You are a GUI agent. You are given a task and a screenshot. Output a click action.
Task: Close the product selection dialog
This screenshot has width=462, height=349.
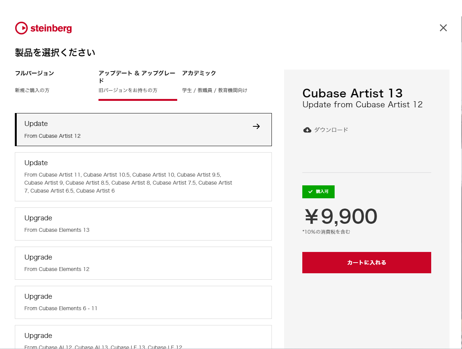[x=443, y=28]
